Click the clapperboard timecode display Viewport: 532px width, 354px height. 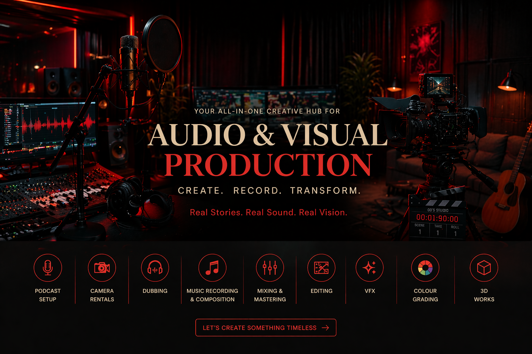tap(437, 218)
